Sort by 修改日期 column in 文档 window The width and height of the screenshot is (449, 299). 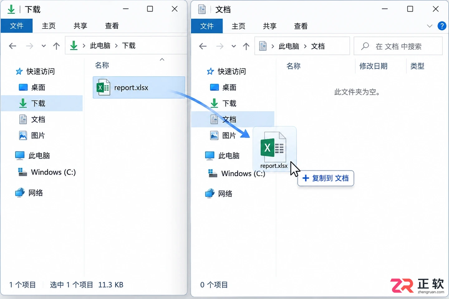373,66
